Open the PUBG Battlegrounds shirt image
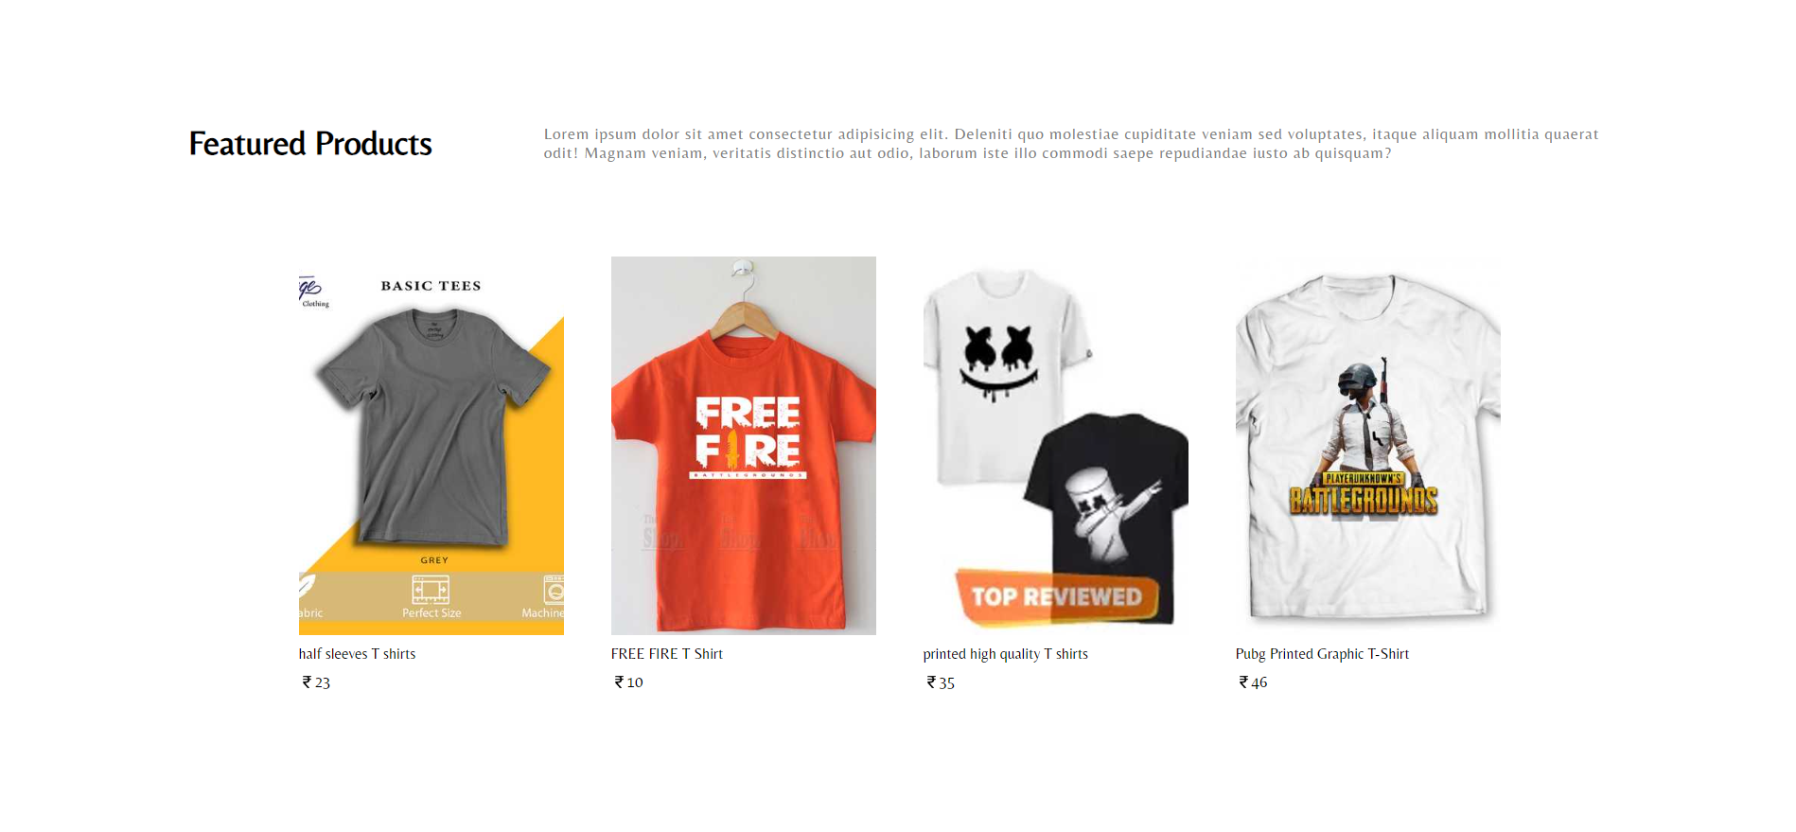Image resolution: width=1796 pixels, height=832 pixels. (x=1368, y=446)
